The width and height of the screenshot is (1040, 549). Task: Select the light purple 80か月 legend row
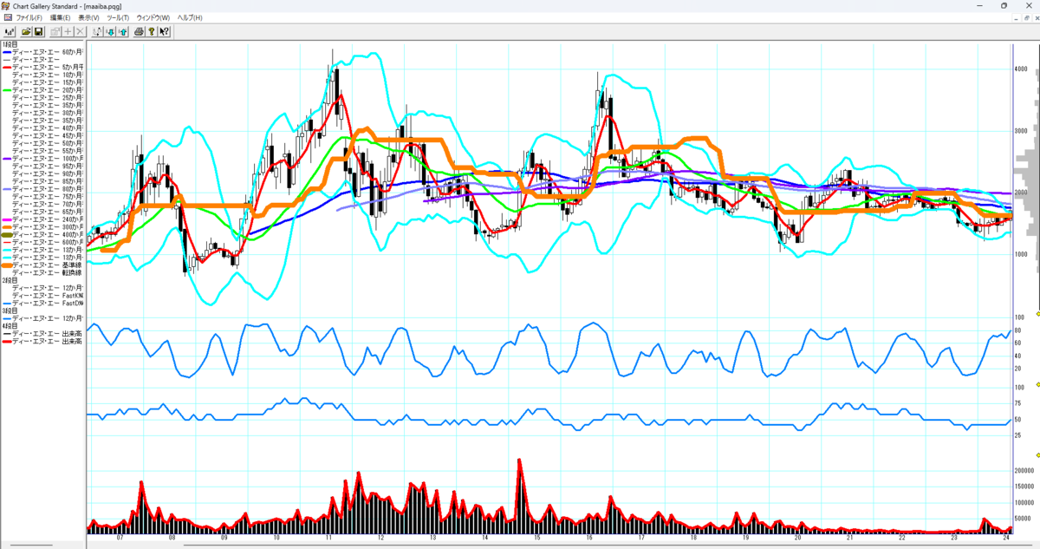(x=43, y=189)
